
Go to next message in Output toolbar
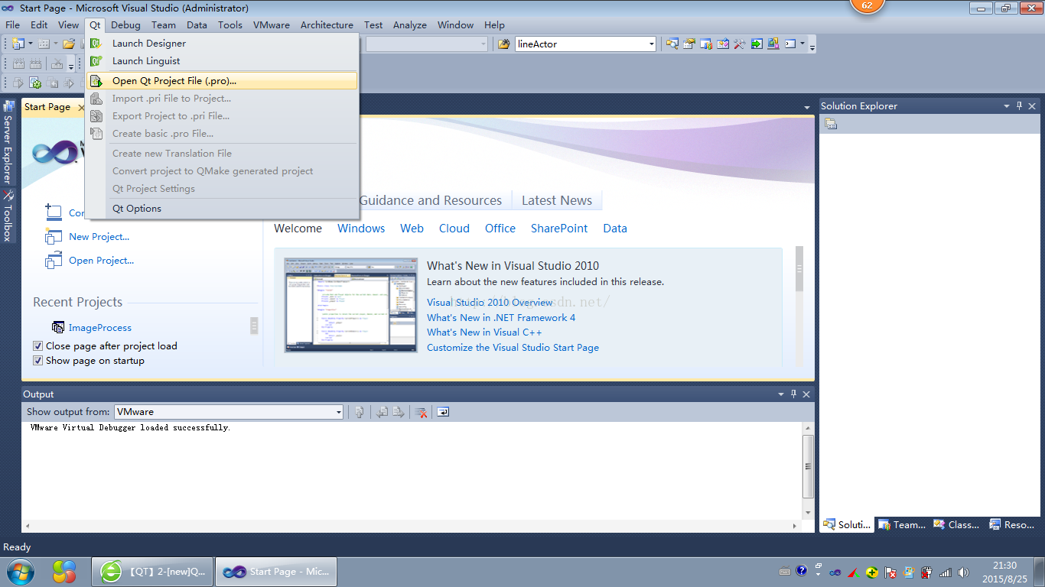pyautogui.click(x=399, y=412)
